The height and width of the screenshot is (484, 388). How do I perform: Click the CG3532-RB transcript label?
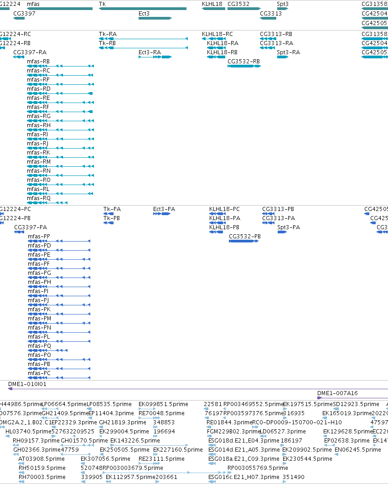pyautogui.click(x=244, y=62)
